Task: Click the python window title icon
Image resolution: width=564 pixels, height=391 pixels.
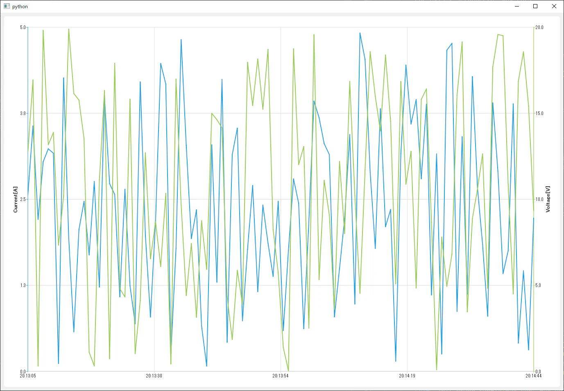Action: (7, 7)
